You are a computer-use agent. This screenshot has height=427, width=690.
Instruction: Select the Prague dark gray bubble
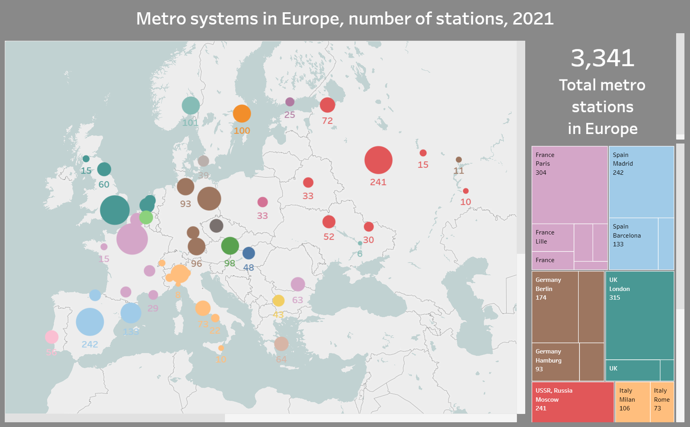(216, 226)
